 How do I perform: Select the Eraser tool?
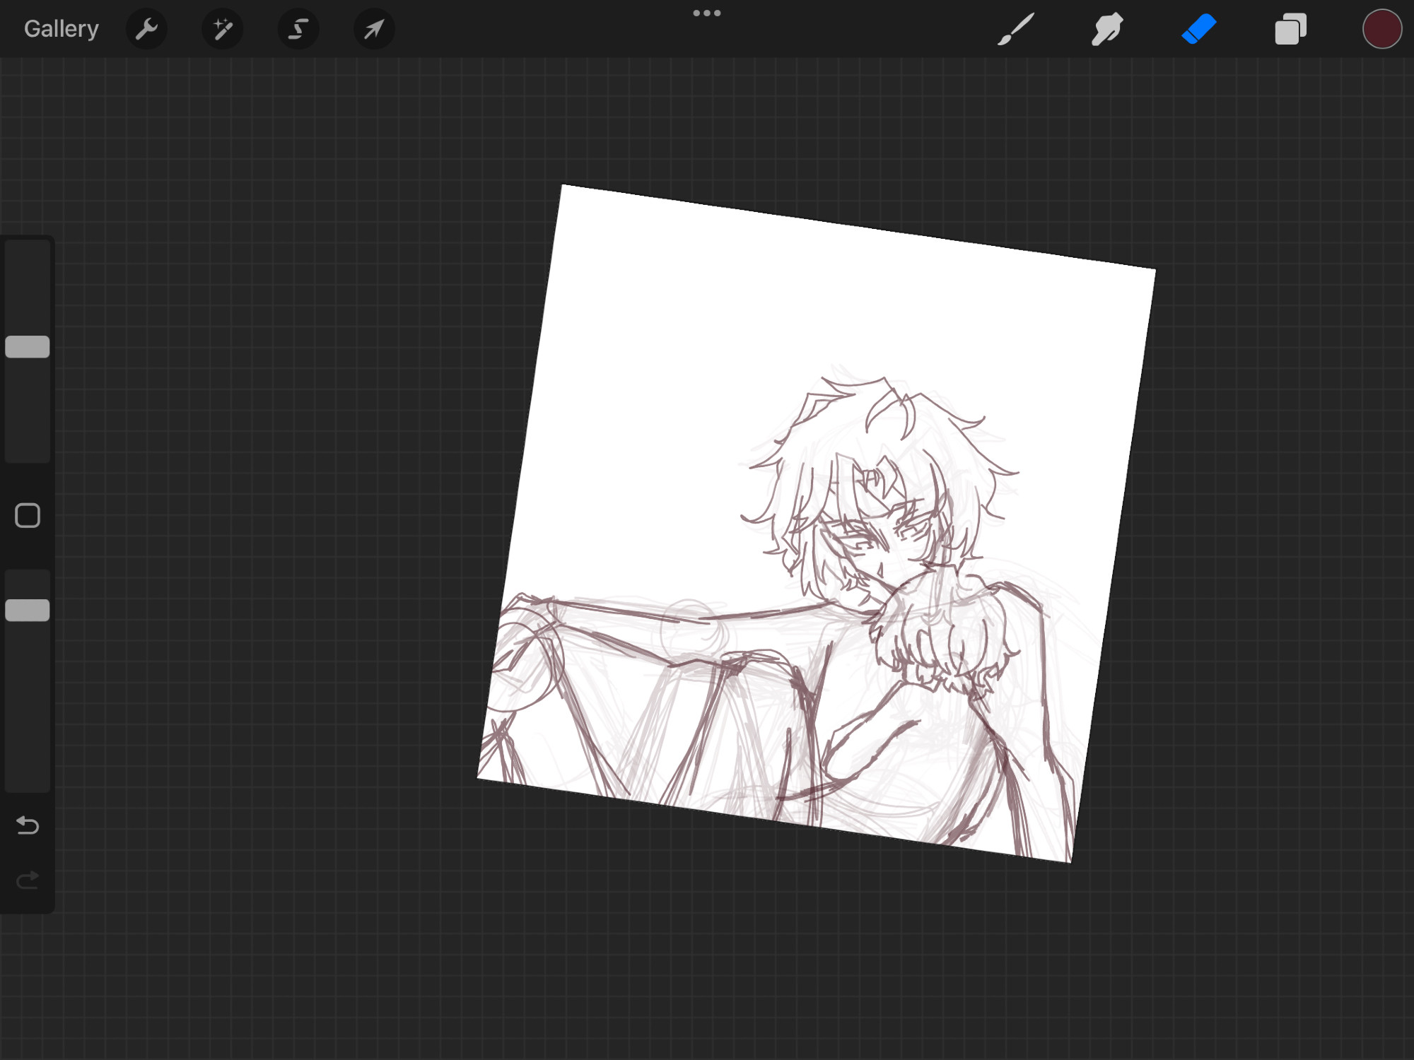[x=1199, y=29]
